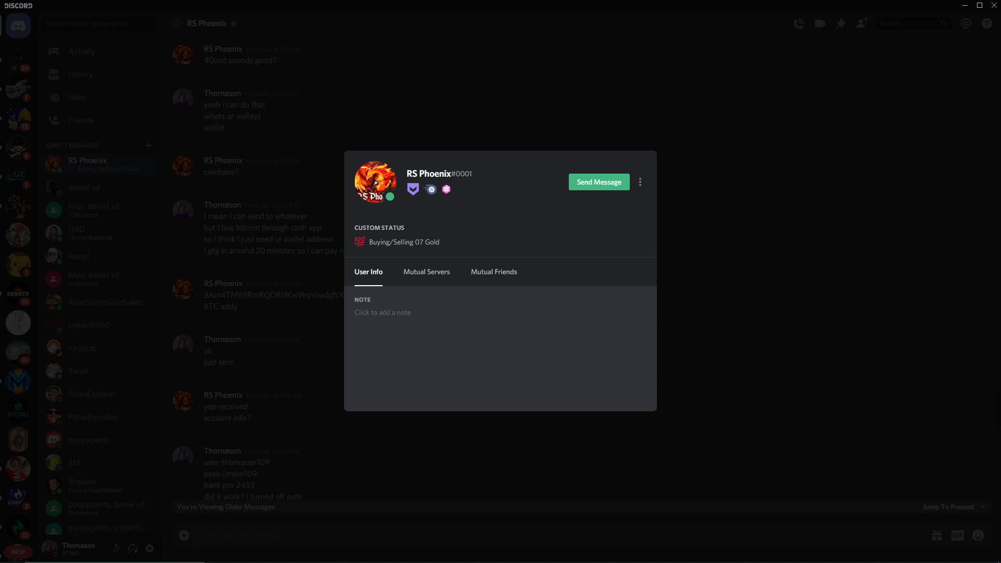The height and width of the screenshot is (563, 1001).
Task: Open the Library section
Action: click(x=99, y=74)
